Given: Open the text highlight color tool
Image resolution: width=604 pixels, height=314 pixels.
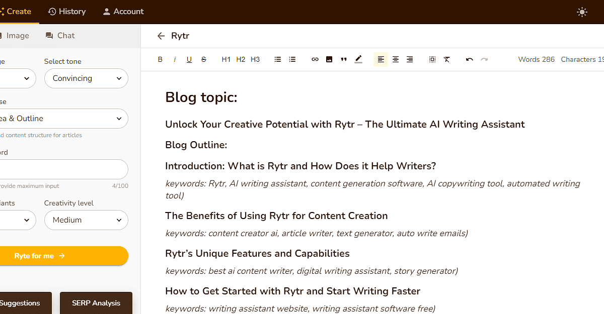Looking at the screenshot, I should (x=358, y=59).
